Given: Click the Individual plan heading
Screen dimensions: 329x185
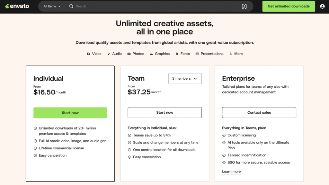Looking at the screenshot, I should [48, 79].
